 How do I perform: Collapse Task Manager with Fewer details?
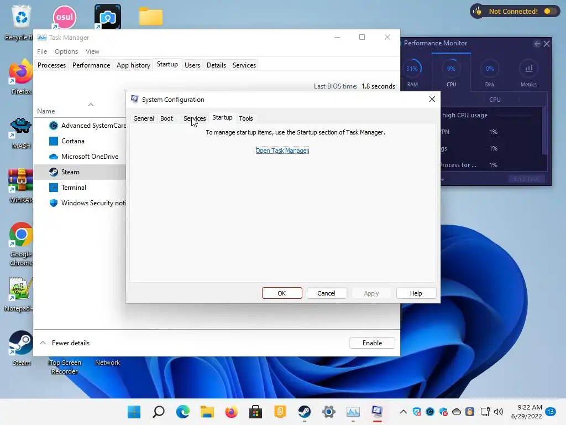[65, 343]
